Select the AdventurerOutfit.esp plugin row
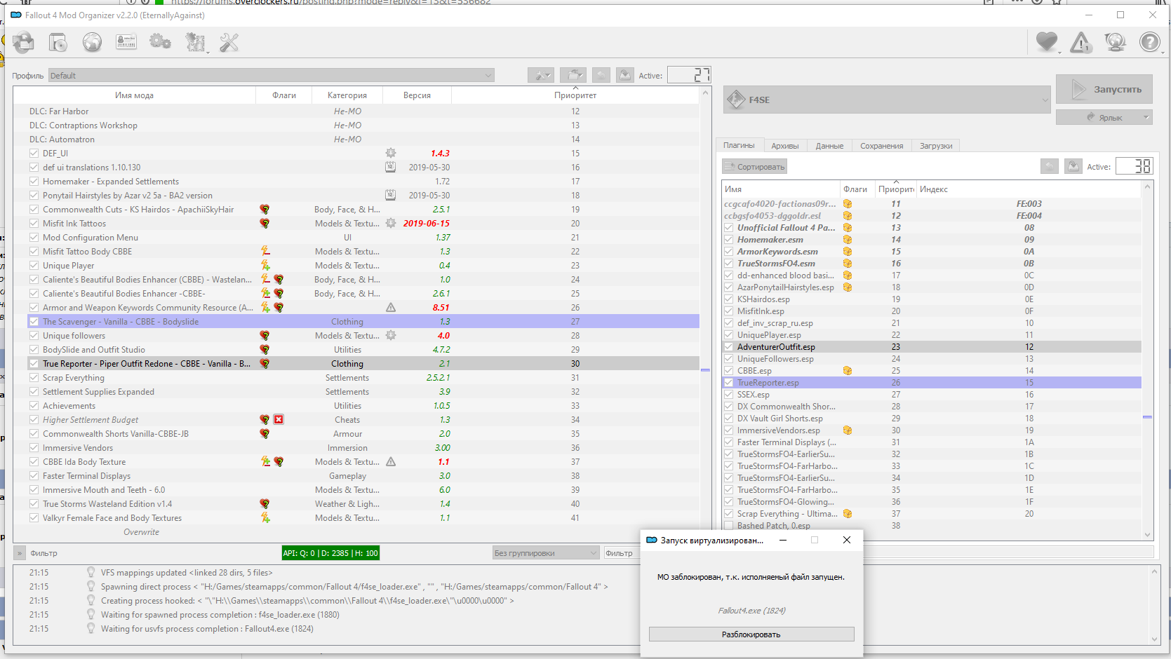 click(x=932, y=347)
